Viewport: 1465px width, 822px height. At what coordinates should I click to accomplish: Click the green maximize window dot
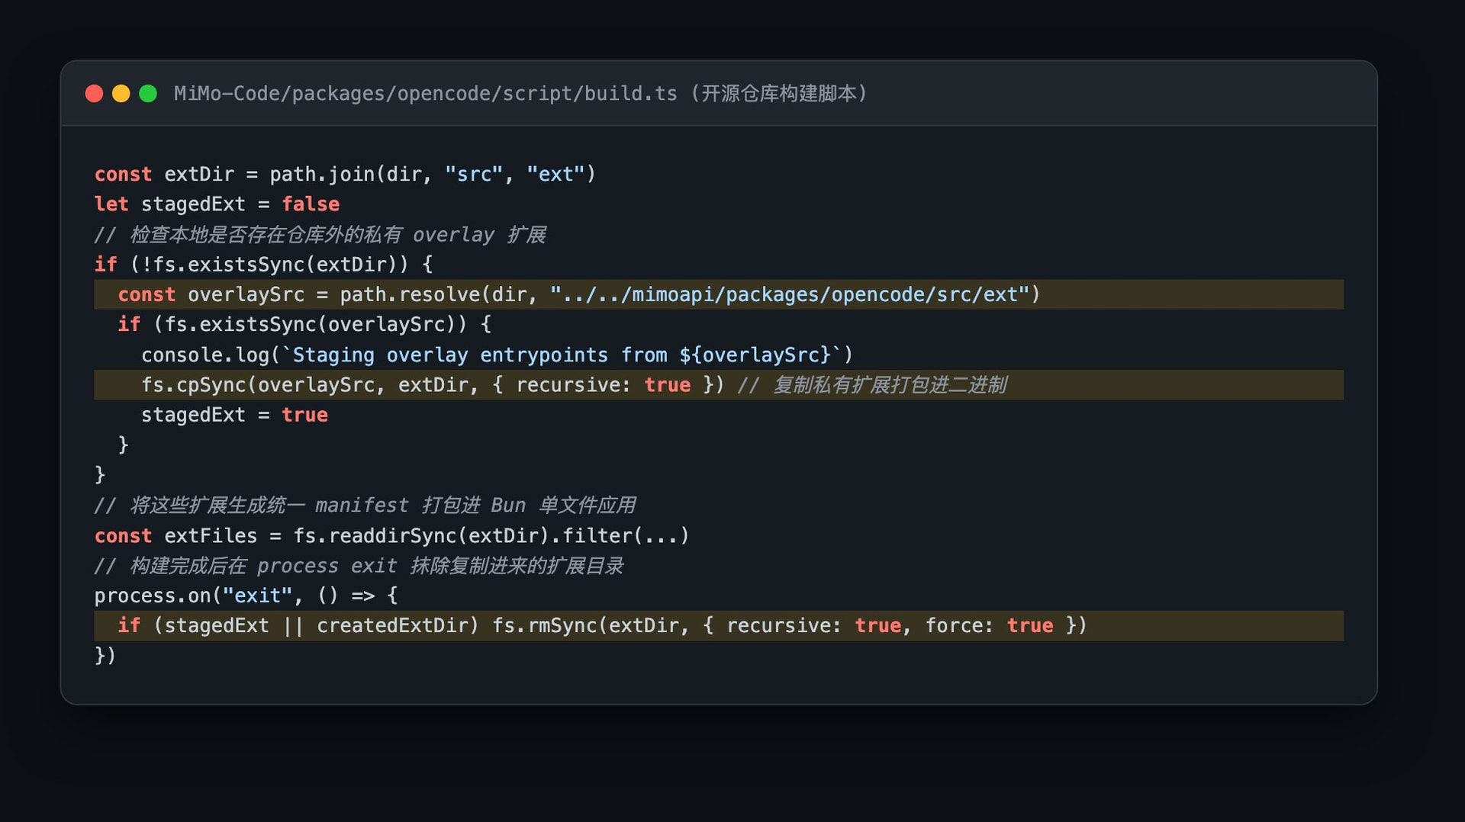[148, 94]
